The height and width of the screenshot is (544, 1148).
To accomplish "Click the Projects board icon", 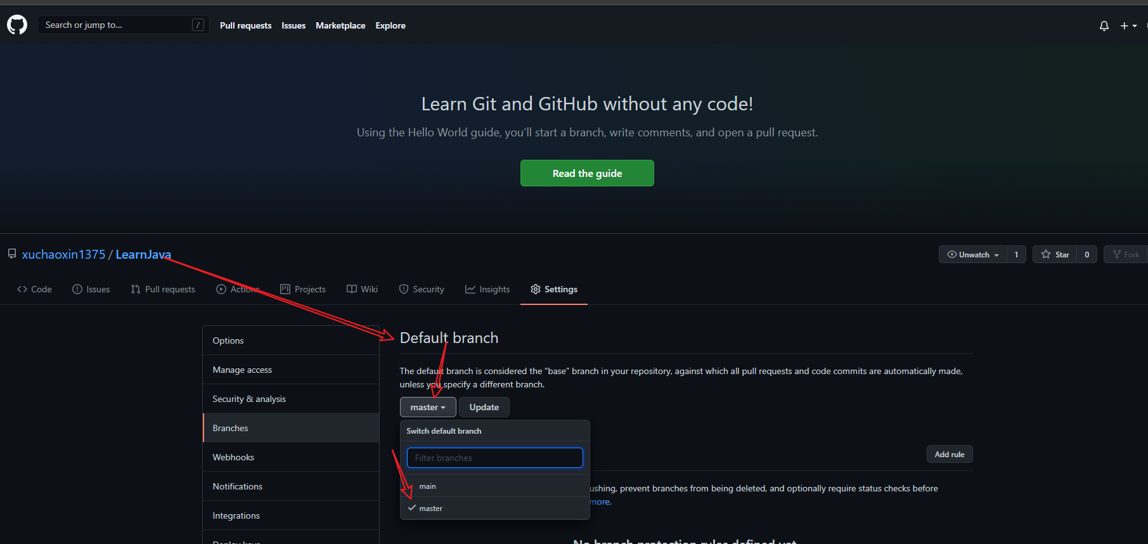I will click(285, 289).
